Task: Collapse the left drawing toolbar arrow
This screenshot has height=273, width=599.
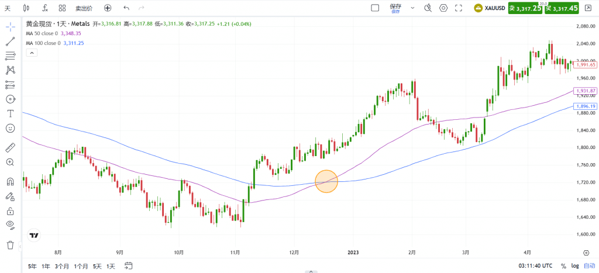Action: (20, 247)
